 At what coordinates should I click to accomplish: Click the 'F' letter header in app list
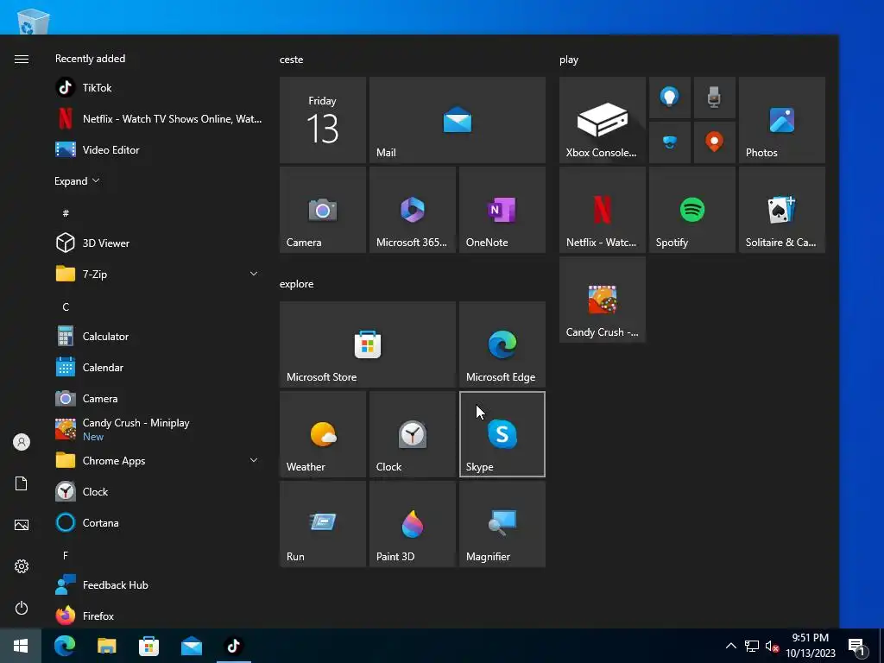(66, 555)
